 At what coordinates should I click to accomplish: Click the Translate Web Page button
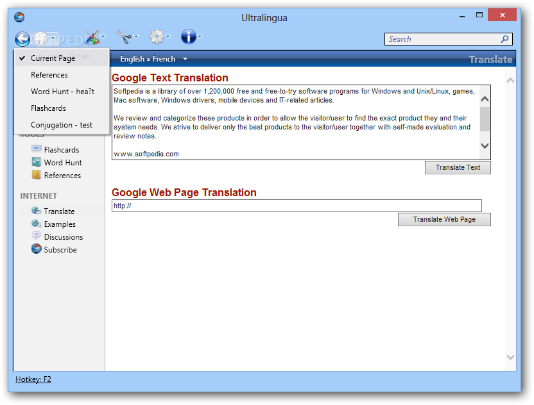[444, 219]
